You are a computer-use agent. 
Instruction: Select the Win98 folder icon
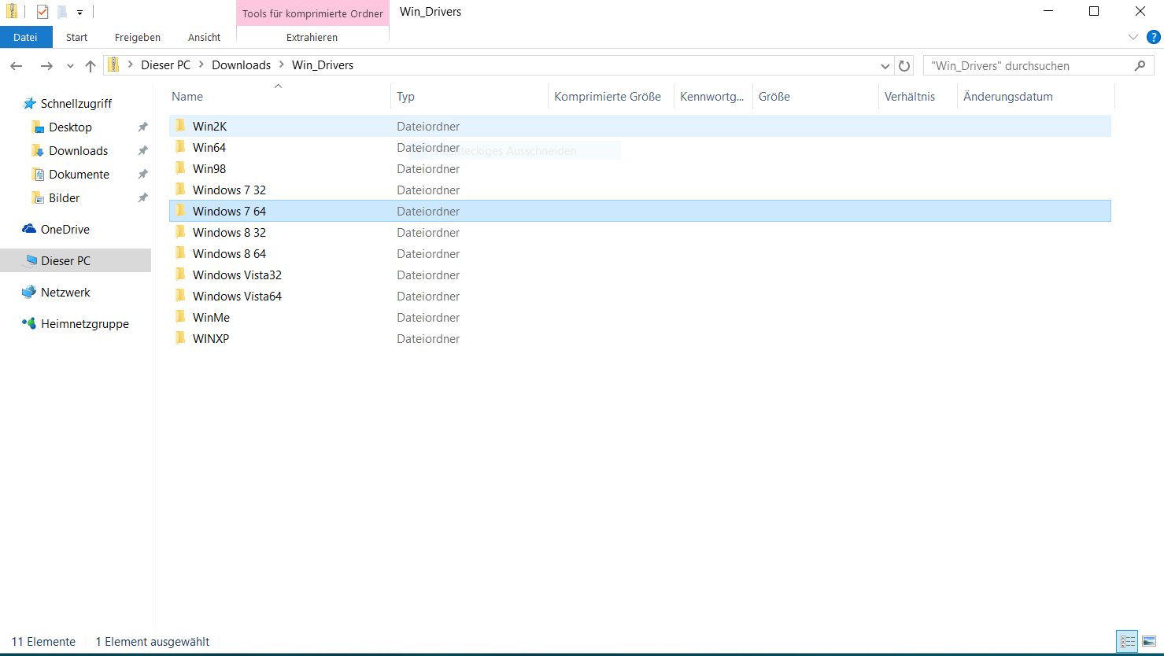click(x=180, y=168)
